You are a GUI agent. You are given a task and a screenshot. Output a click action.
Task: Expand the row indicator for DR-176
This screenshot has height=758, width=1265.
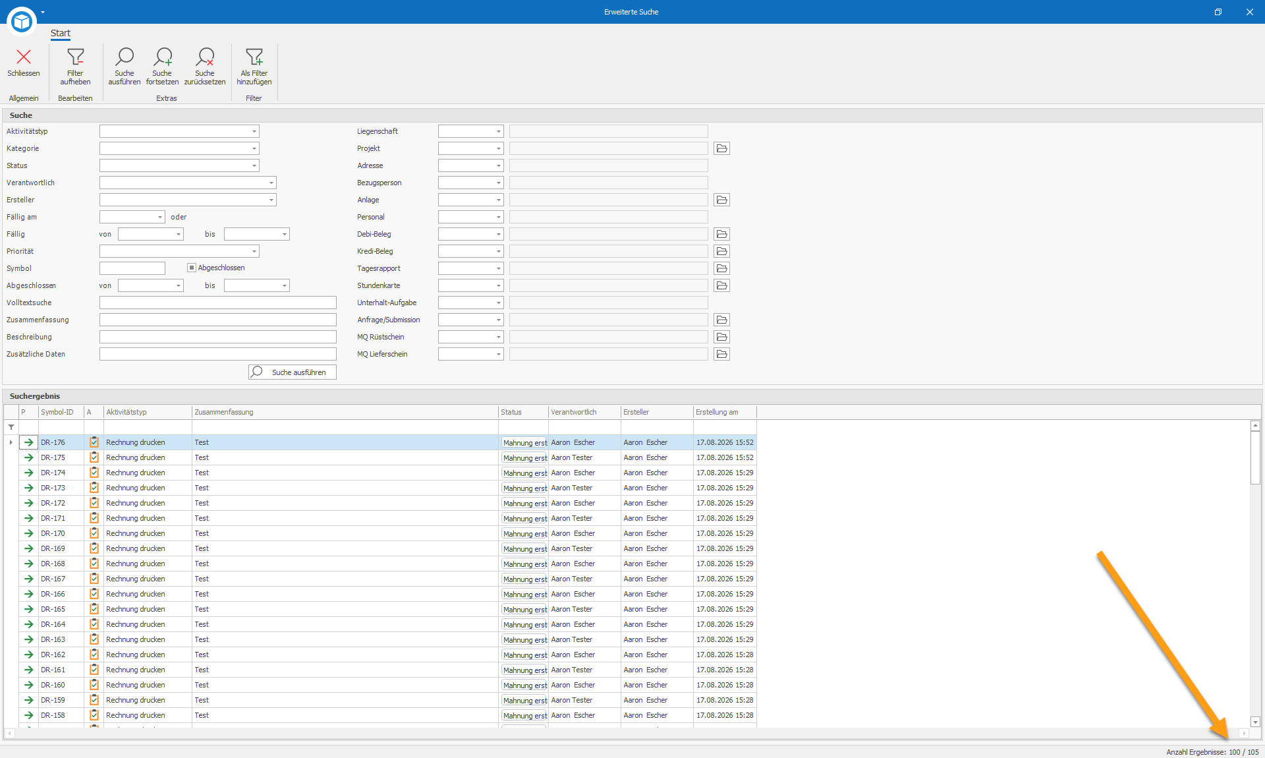click(x=11, y=442)
